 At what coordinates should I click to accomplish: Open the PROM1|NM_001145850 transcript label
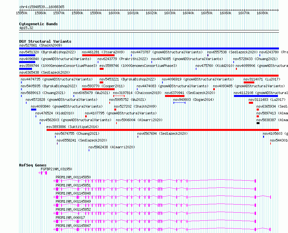[73, 177]
